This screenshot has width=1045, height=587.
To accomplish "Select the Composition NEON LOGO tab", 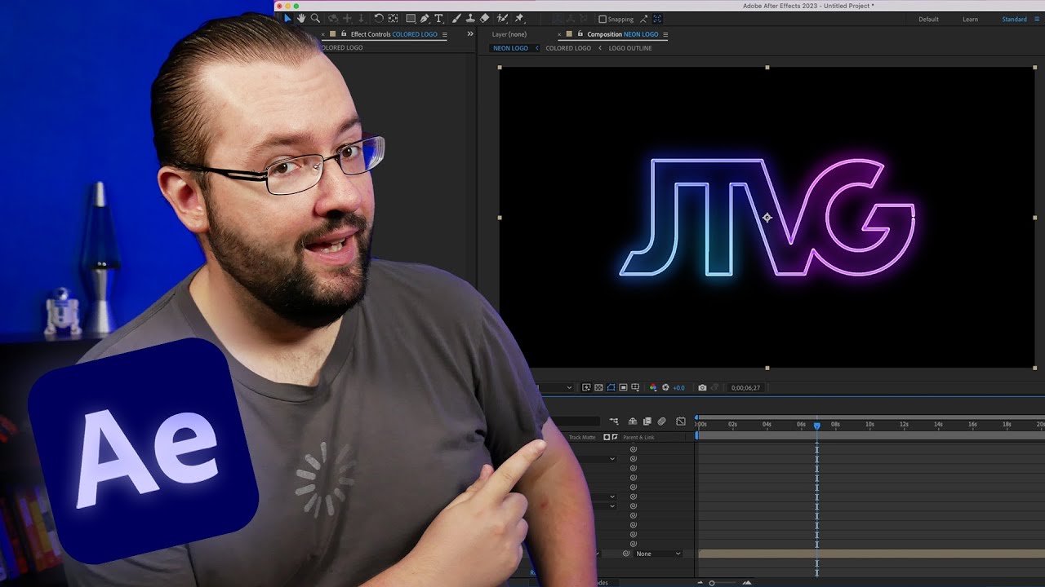I will (623, 34).
